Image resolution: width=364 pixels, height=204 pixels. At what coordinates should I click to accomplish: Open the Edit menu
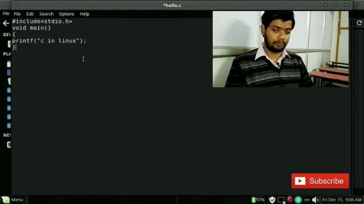30,14
